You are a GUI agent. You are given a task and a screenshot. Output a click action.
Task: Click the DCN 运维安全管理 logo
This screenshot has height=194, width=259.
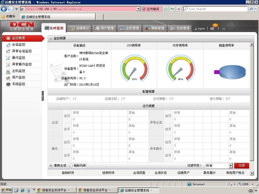click(22, 27)
